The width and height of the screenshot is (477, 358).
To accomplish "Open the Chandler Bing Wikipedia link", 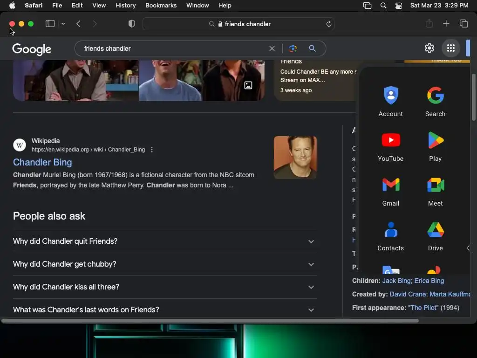I will pos(42,162).
